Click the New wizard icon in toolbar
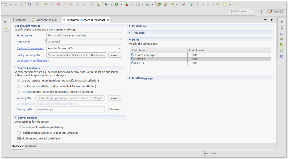Viewport: 288px width, 159px height. pos(6,4)
